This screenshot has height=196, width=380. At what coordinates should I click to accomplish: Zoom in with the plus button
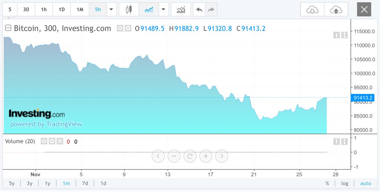click(206, 156)
